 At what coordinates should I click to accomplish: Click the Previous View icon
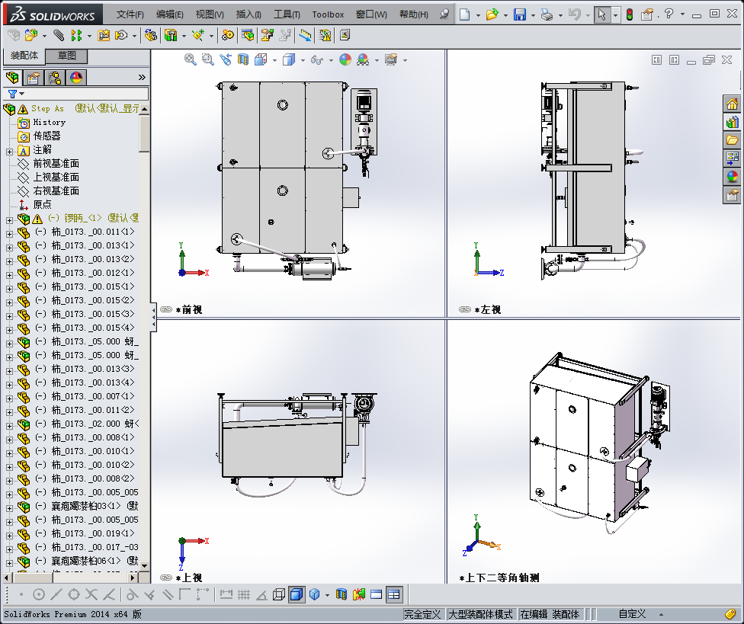(x=226, y=59)
